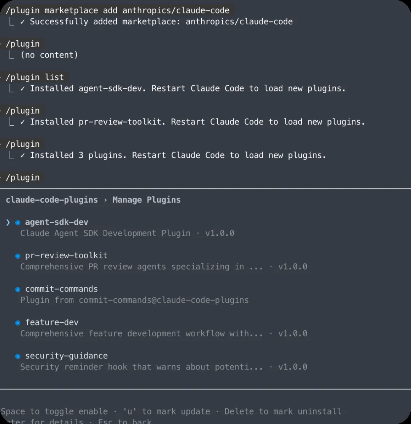Toggle the pr-review-toolkit enabled dot

click(18, 256)
